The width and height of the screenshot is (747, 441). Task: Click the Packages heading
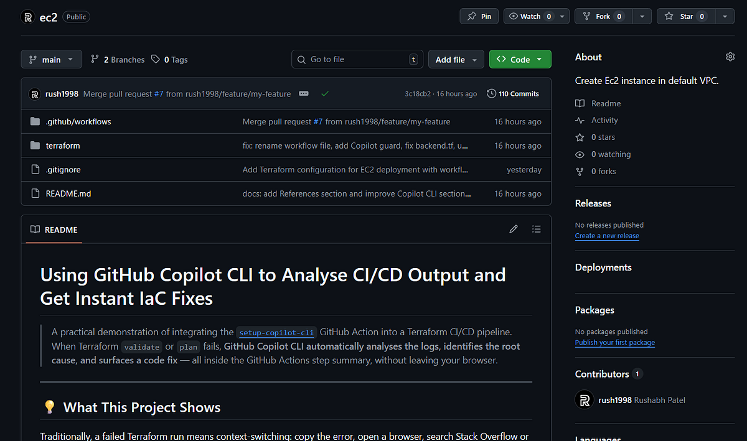pos(594,310)
